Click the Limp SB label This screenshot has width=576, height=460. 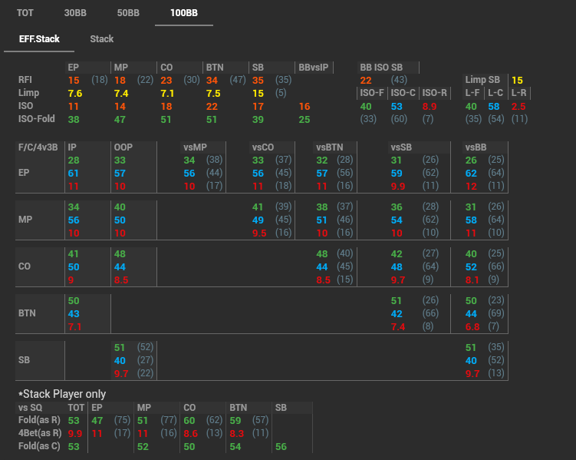click(483, 80)
